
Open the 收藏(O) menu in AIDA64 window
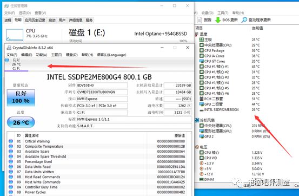208,13
